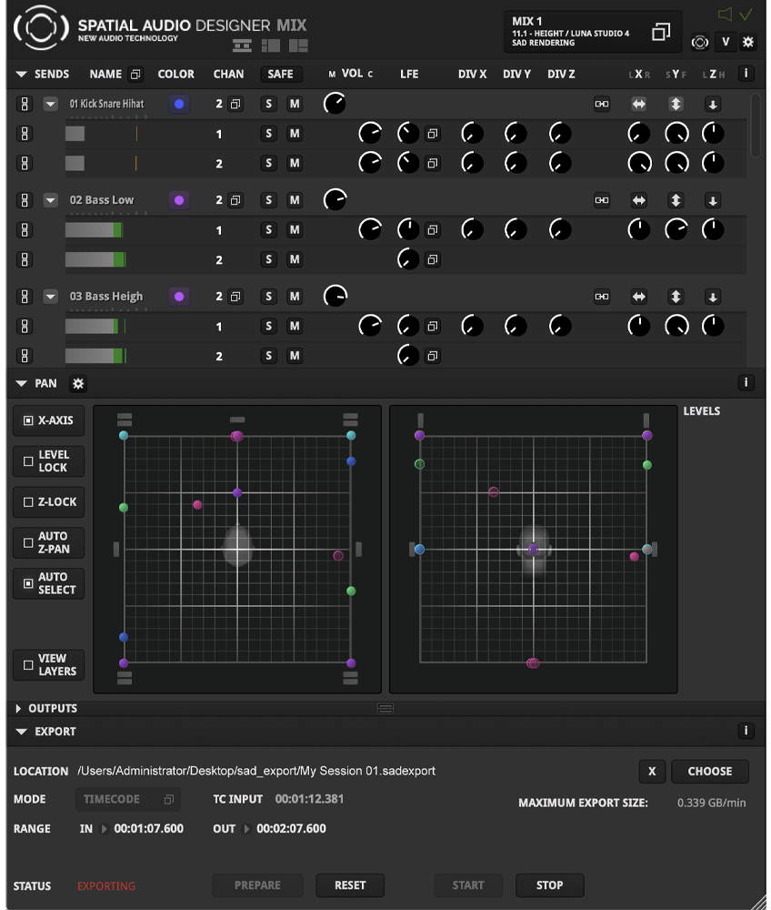Open the mix window icon beside MIX 1

click(x=661, y=32)
